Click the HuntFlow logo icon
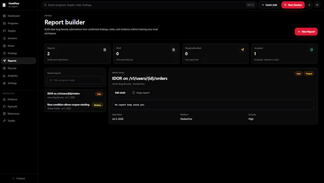 click(x=4, y=5)
